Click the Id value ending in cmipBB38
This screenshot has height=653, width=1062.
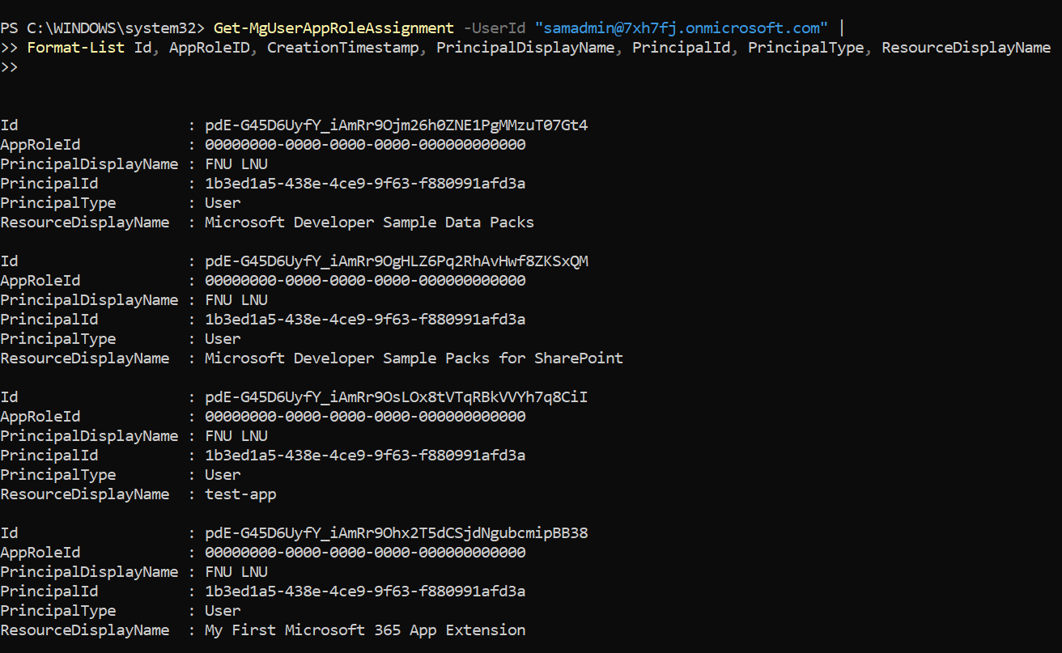pyautogui.click(x=397, y=533)
